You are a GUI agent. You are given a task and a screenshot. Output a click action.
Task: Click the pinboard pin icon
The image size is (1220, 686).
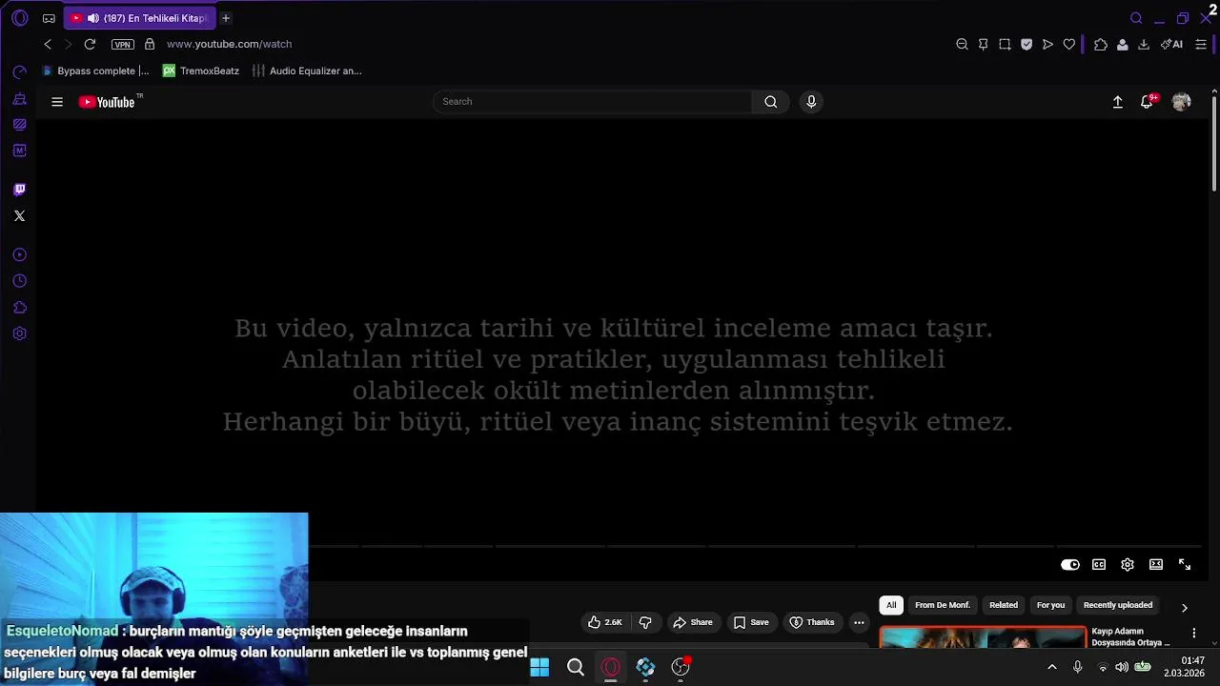click(983, 44)
